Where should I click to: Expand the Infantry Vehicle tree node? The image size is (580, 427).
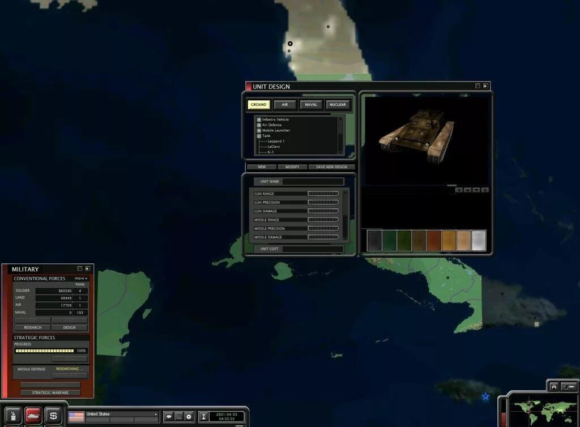(258, 119)
